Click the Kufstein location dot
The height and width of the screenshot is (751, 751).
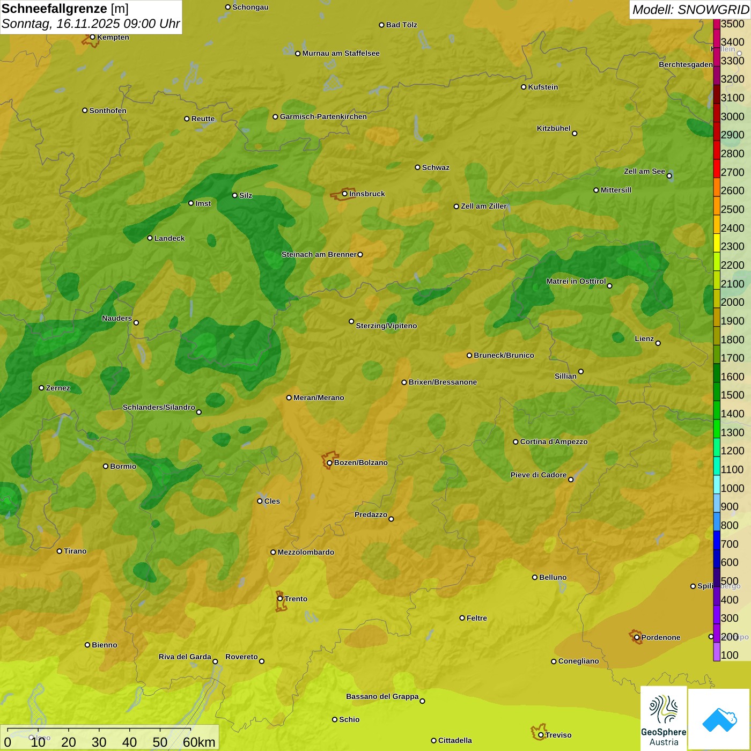tap(524, 87)
